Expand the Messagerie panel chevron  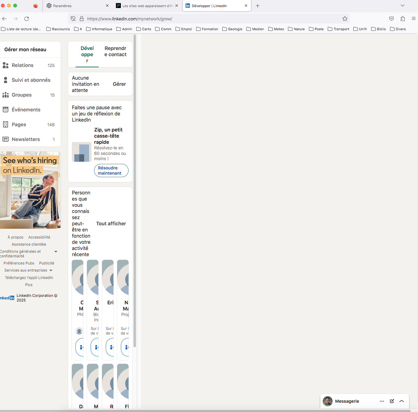click(402, 401)
